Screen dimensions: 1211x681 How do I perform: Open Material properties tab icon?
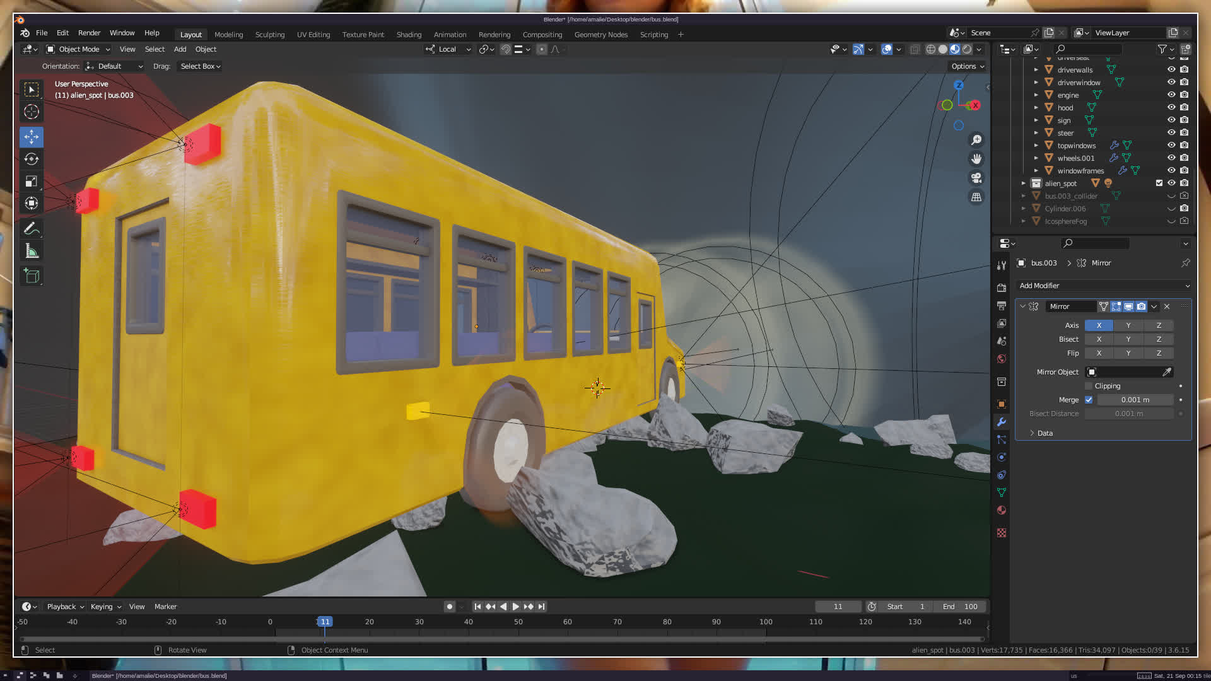pos(1002,510)
